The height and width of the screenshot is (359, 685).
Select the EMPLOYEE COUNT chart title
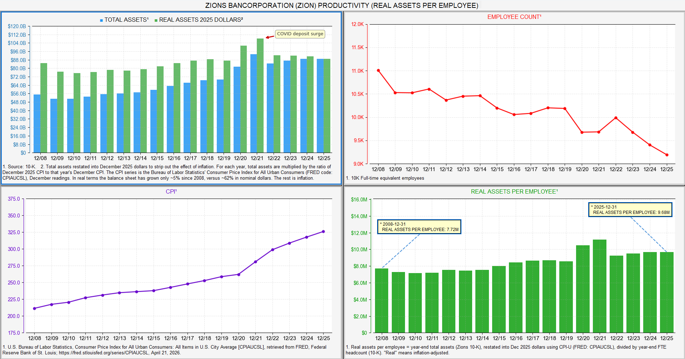(514, 17)
